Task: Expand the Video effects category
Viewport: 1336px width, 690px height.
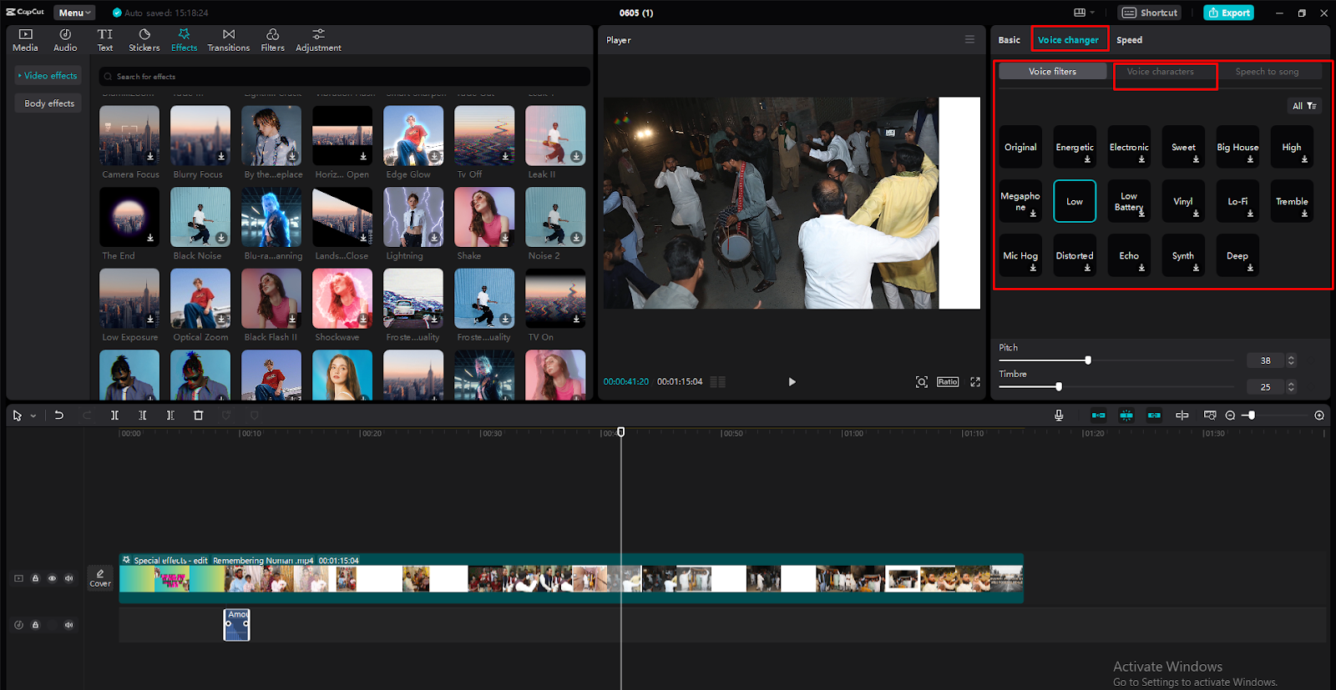Action: (x=48, y=75)
